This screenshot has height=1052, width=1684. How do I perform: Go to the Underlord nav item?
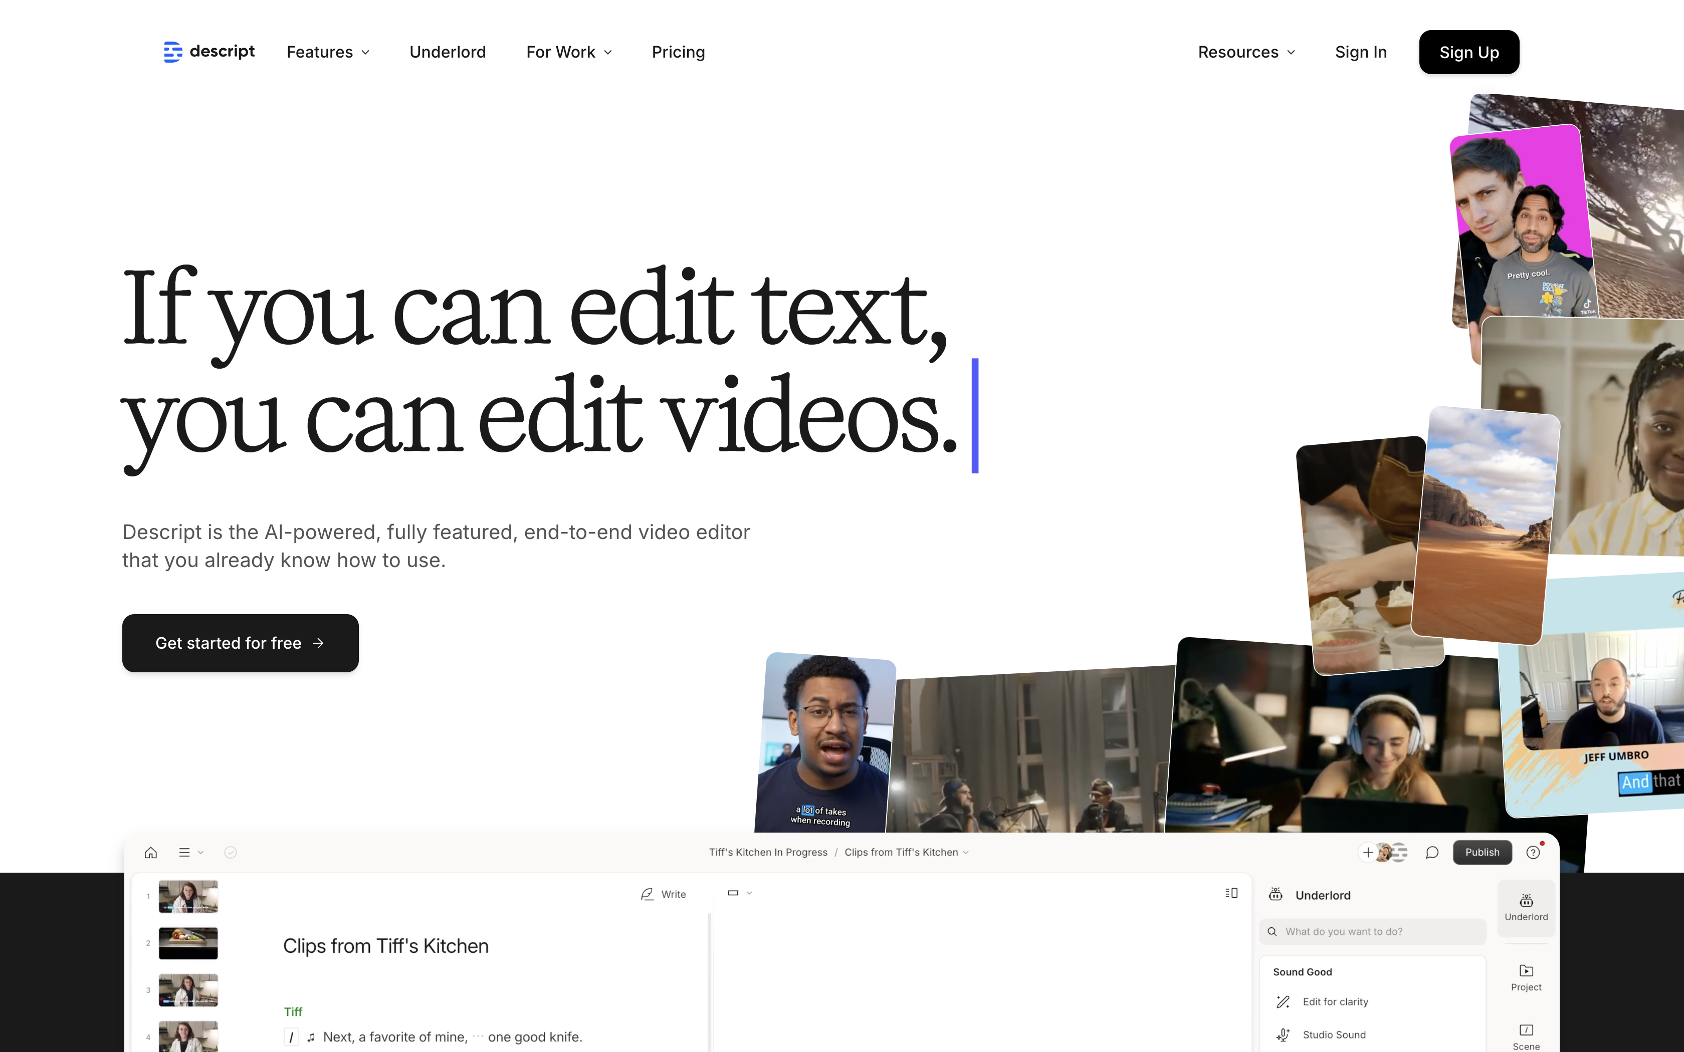coord(448,52)
